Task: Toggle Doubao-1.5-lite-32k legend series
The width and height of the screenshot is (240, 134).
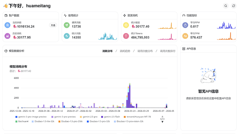Action: tap(43, 122)
